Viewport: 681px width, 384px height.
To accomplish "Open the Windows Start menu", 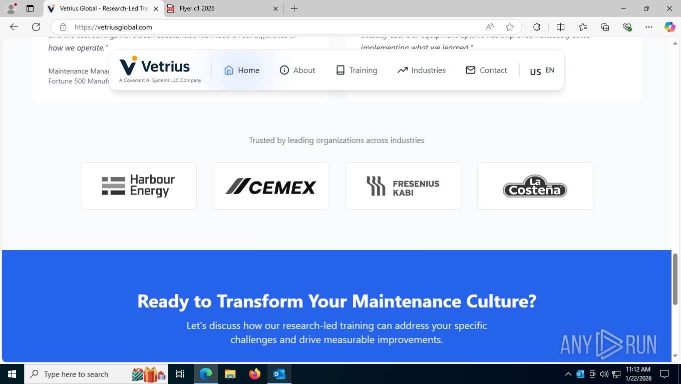I will pos(12,374).
